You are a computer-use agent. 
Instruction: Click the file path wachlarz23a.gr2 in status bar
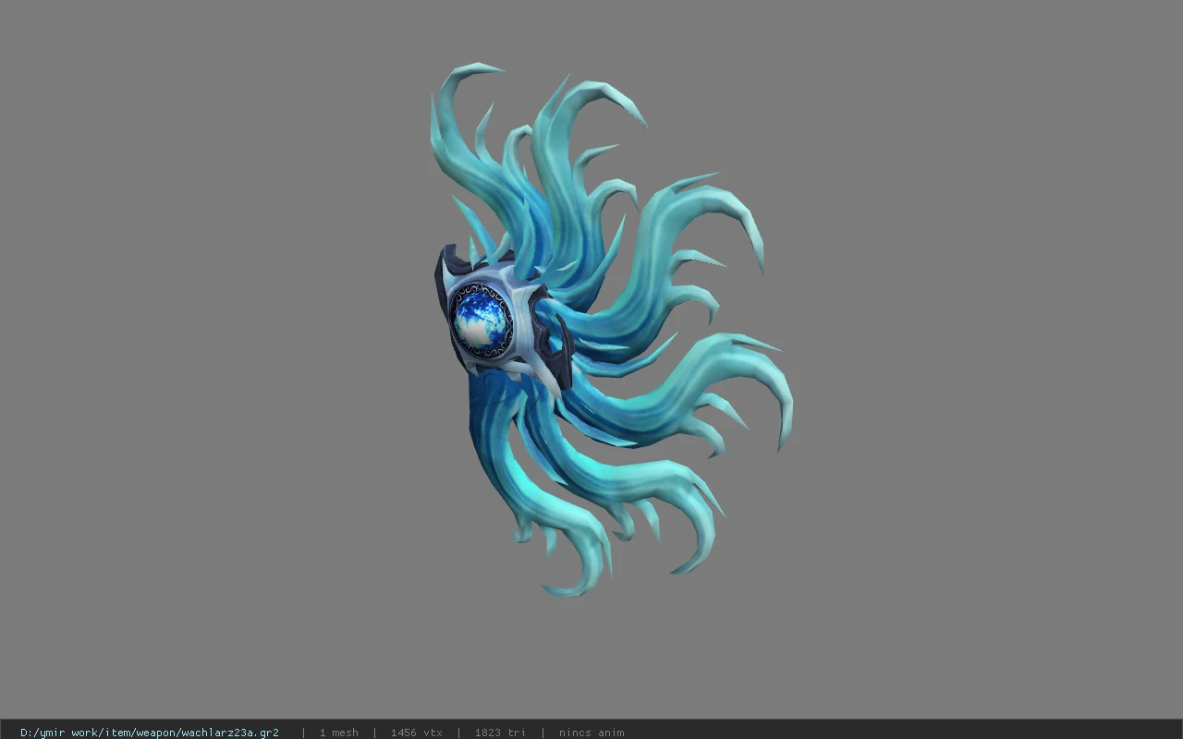tap(150, 733)
